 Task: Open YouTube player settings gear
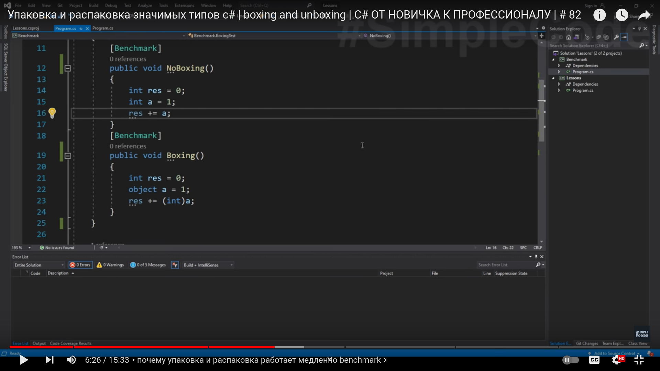click(617, 360)
